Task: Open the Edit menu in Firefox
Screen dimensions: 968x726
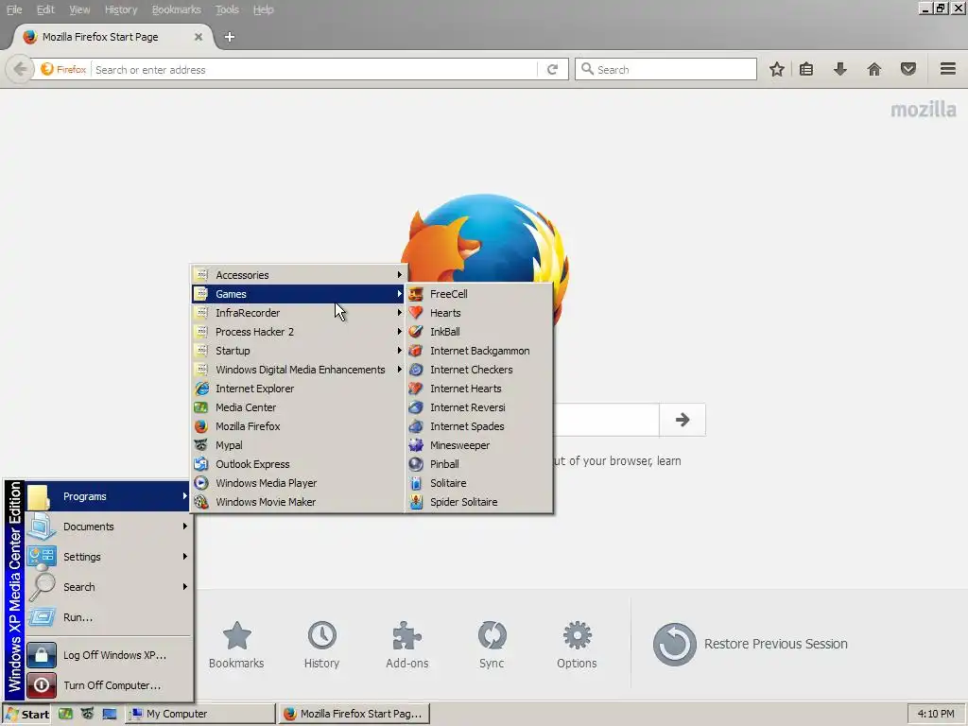Action: (45, 9)
